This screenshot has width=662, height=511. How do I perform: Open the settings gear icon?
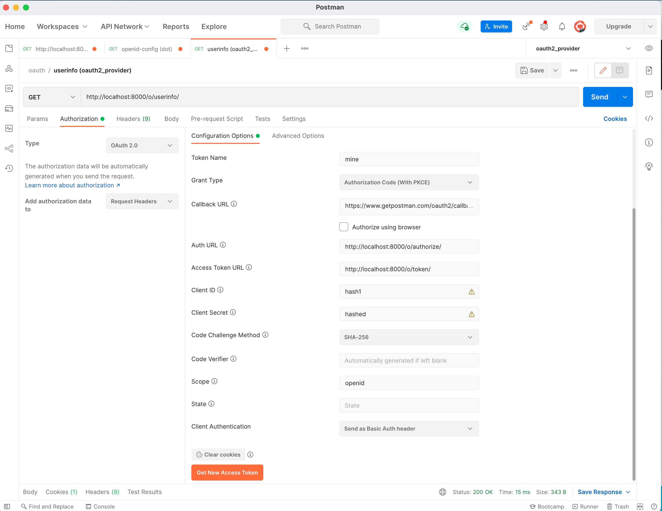(x=544, y=27)
